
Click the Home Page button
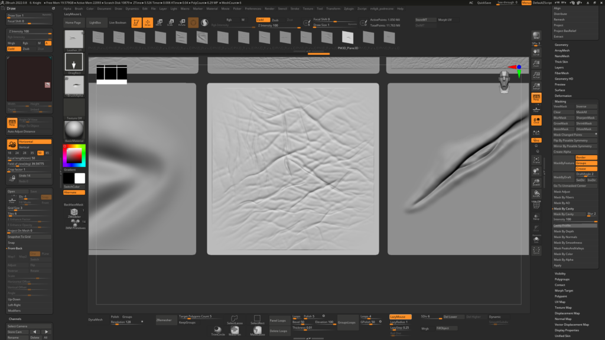[73, 23]
